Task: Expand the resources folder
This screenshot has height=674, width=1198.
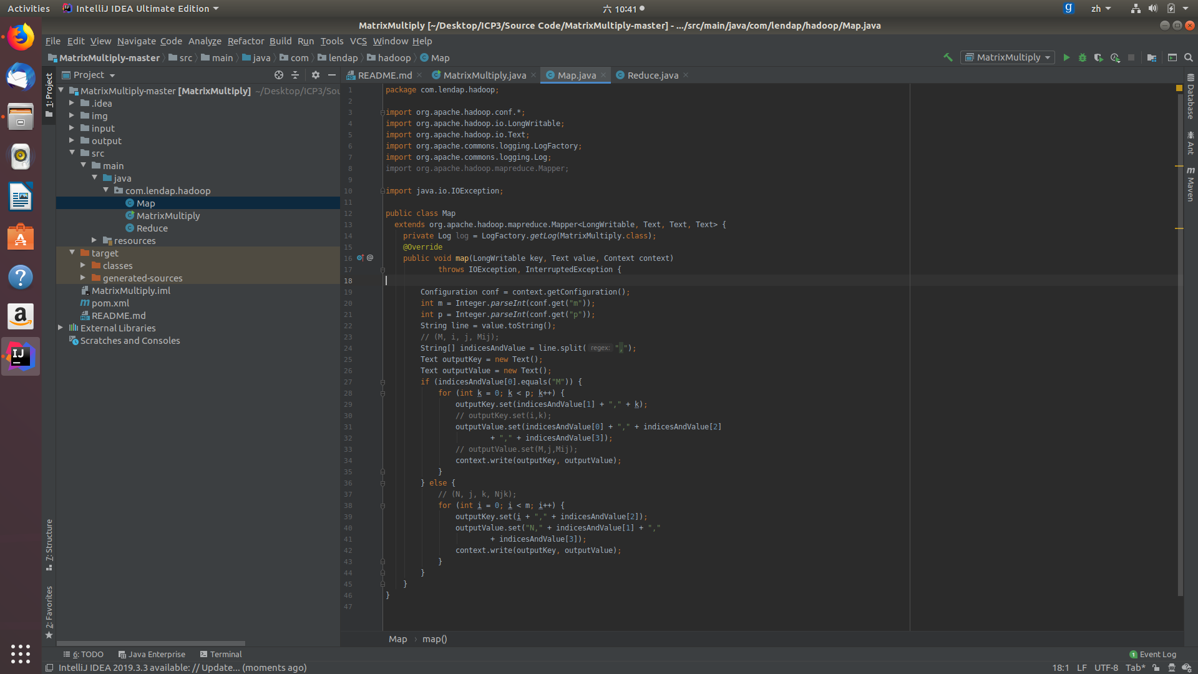Action: coord(94,240)
